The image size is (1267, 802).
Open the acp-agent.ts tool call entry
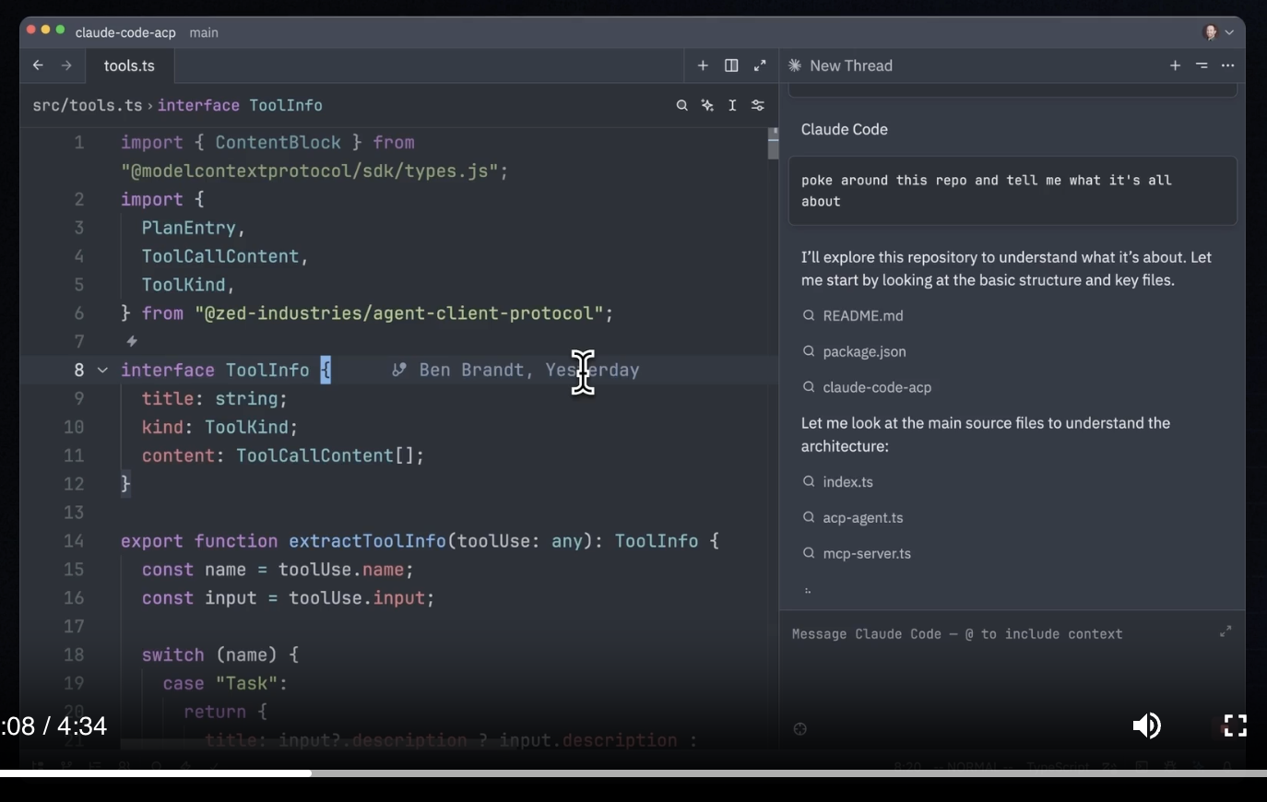(x=862, y=517)
